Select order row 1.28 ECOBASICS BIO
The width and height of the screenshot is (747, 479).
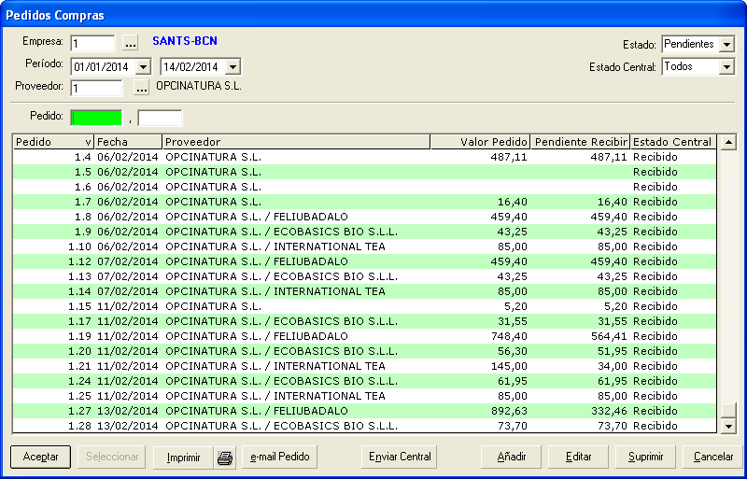click(x=364, y=426)
